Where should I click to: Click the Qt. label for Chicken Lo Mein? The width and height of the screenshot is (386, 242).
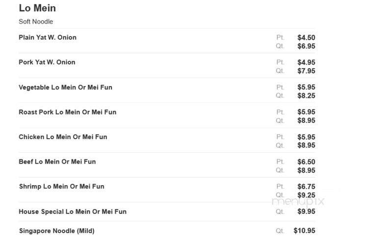[x=280, y=145]
